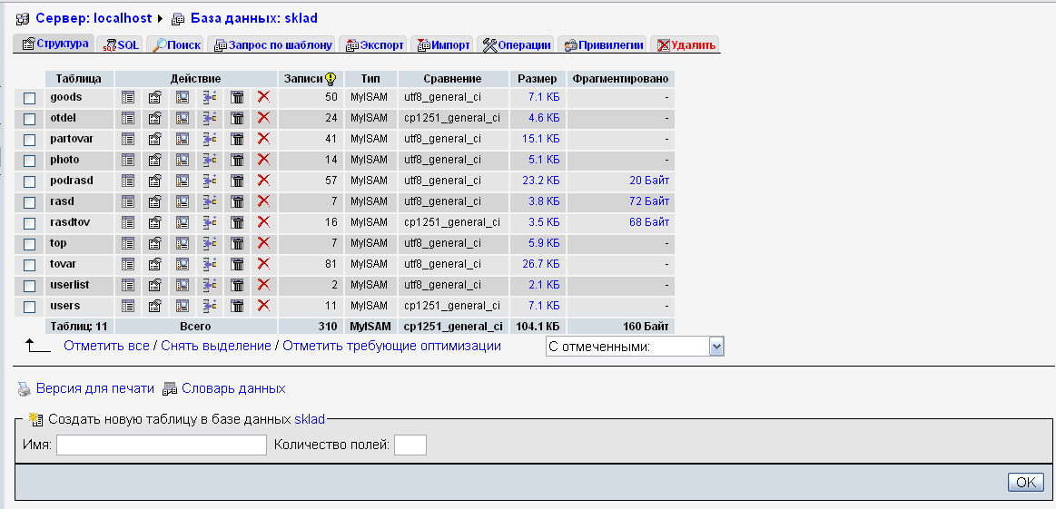Select the partovar row checkbox

coord(30,140)
